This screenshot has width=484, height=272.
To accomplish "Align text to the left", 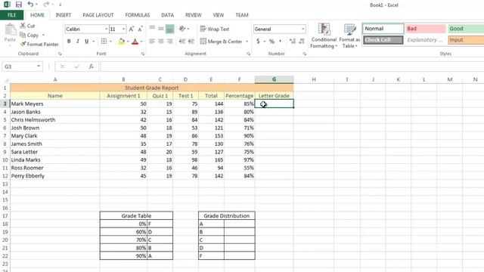I will point(152,42).
